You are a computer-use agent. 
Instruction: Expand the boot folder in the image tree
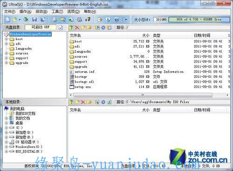tap(7, 39)
